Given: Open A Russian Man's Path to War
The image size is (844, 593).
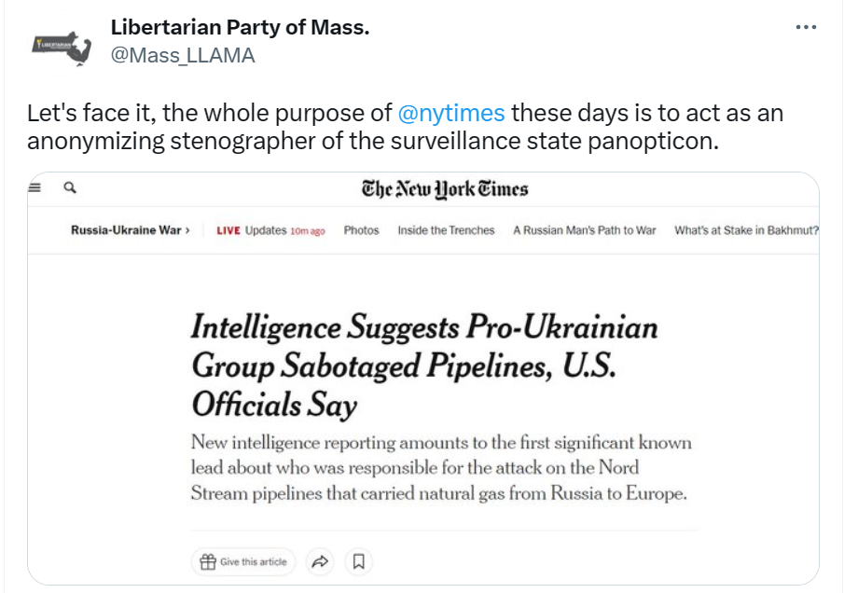Looking at the screenshot, I should point(584,230).
